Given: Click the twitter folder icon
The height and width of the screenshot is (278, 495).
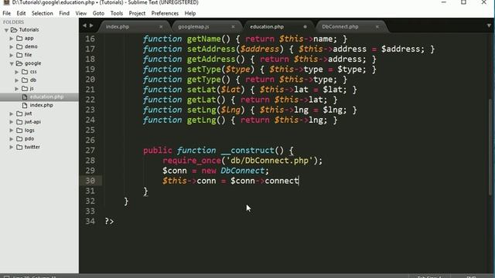Looking at the screenshot, I should click(19, 147).
